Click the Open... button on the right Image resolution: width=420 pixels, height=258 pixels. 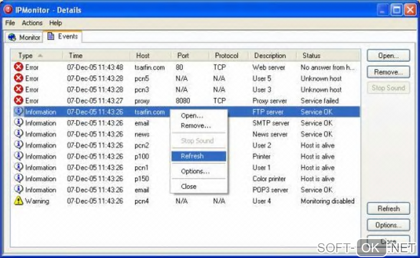point(388,56)
